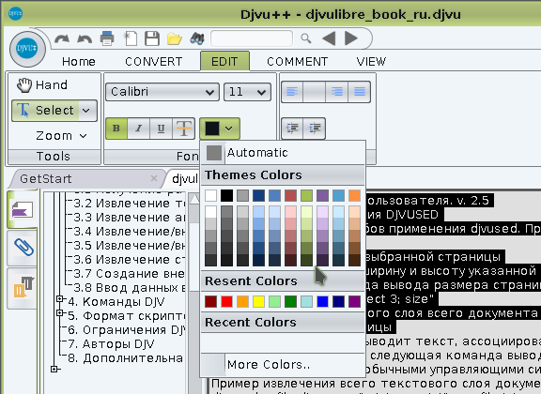
Task: Switch to CONVERT ribbon tab
Action: [x=153, y=62]
